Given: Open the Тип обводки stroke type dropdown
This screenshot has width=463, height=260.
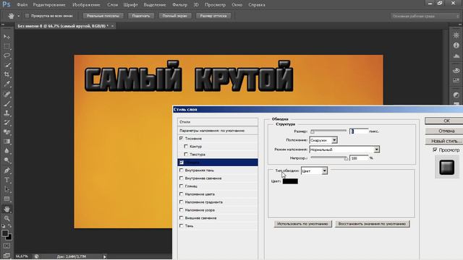Looking at the screenshot, I should [314, 171].
